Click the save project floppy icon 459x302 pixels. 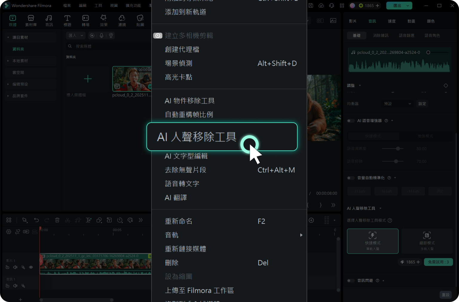pyautogui.click(x=311, y=5)
